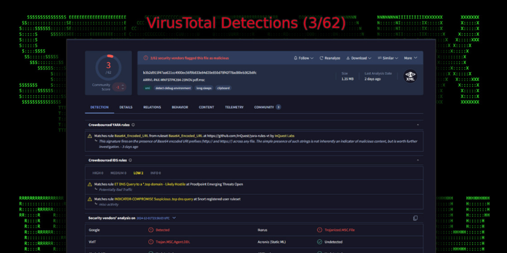
Task: Switch to the Telemetry tab
Action: coord(234,107)
